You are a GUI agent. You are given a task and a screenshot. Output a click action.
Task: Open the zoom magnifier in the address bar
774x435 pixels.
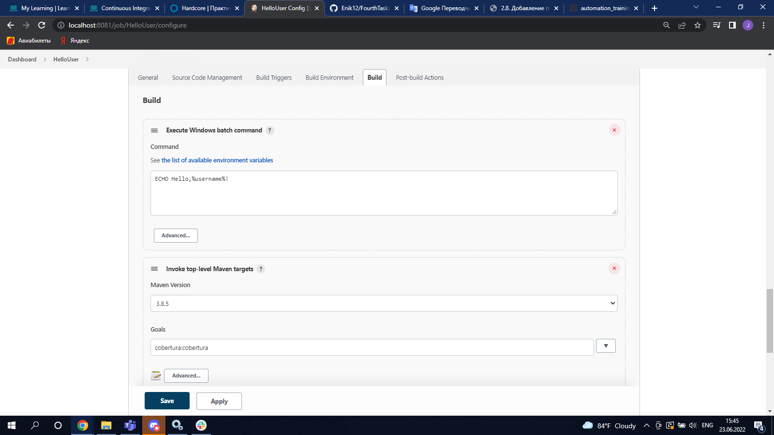click(667, 25)
